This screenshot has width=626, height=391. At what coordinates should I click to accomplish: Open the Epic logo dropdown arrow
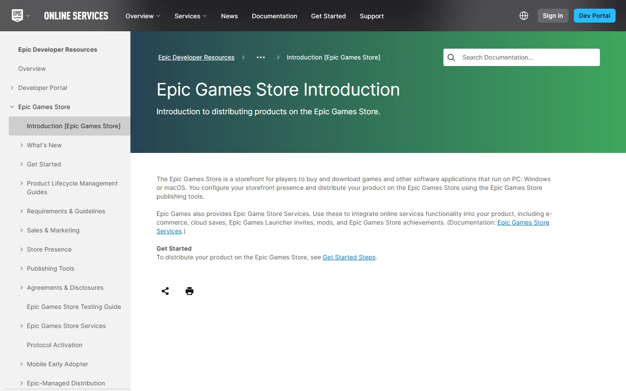(28, 16)
